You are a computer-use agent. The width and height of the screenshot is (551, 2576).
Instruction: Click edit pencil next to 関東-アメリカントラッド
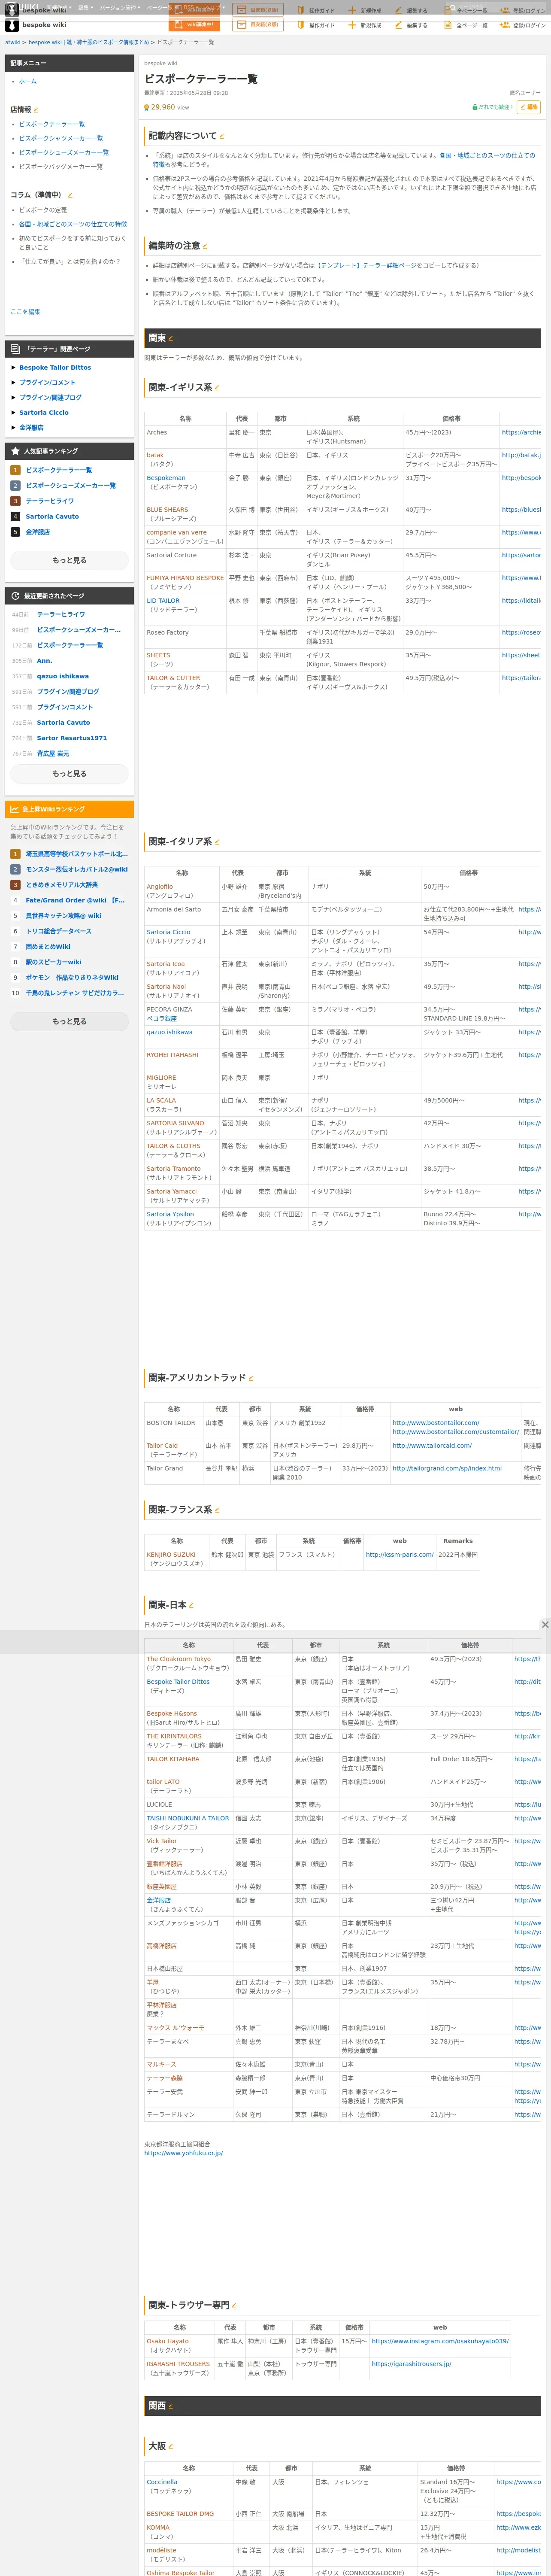(x=250, y=1378)
